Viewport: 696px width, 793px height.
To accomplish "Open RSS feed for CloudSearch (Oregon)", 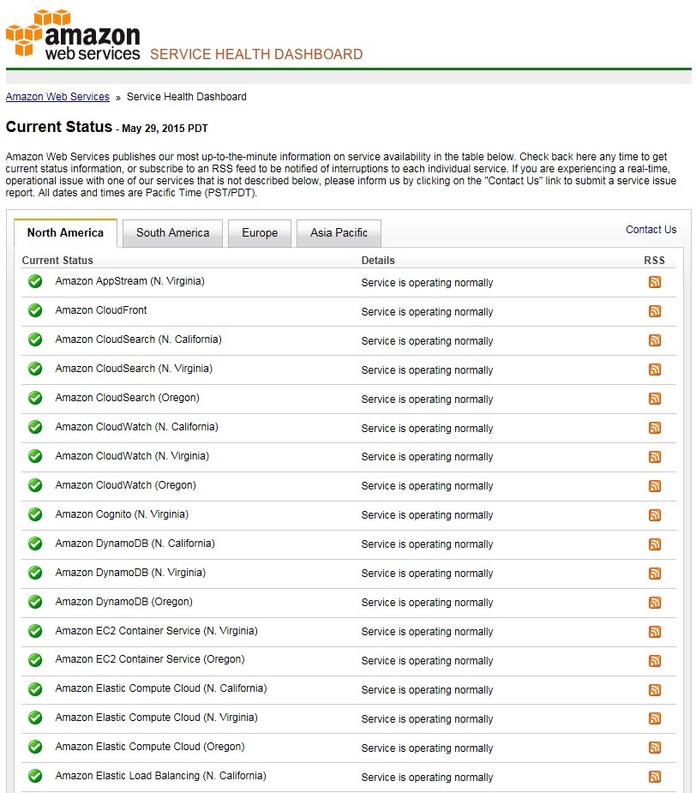I will [x=655, y=399].
